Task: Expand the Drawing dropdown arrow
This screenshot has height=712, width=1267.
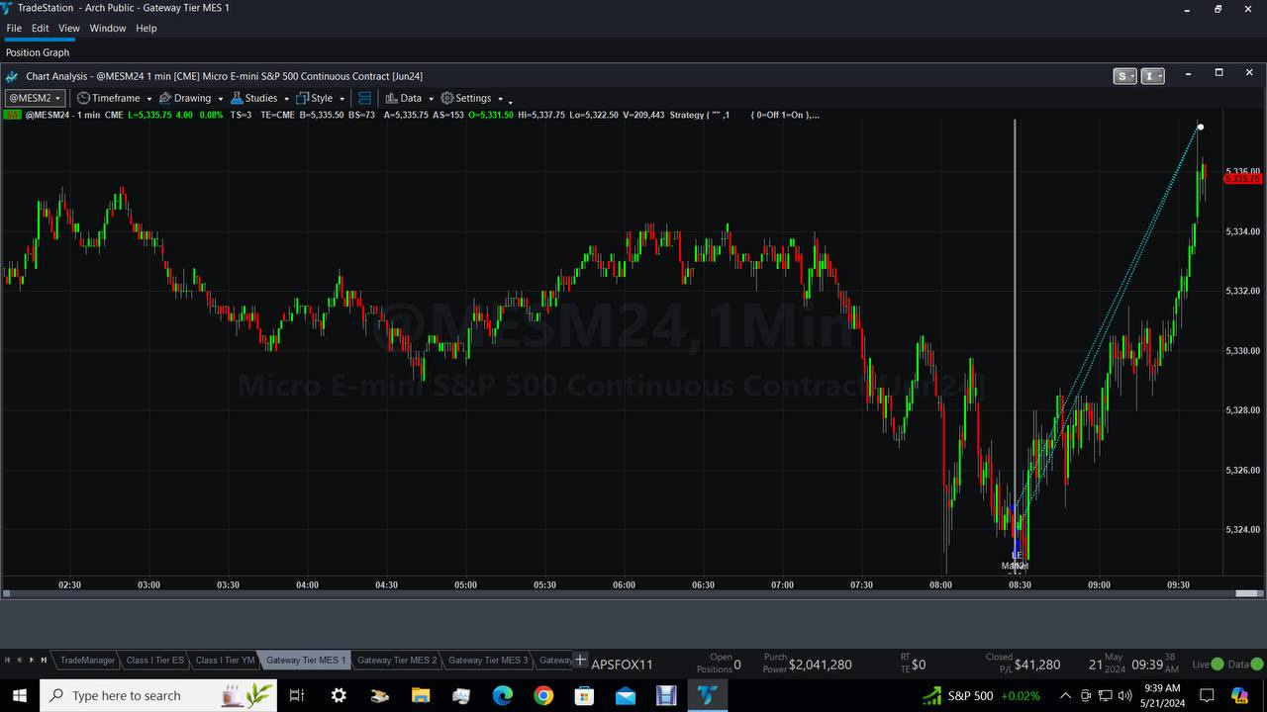Action: pyautogui.click(x=220, y=99)
